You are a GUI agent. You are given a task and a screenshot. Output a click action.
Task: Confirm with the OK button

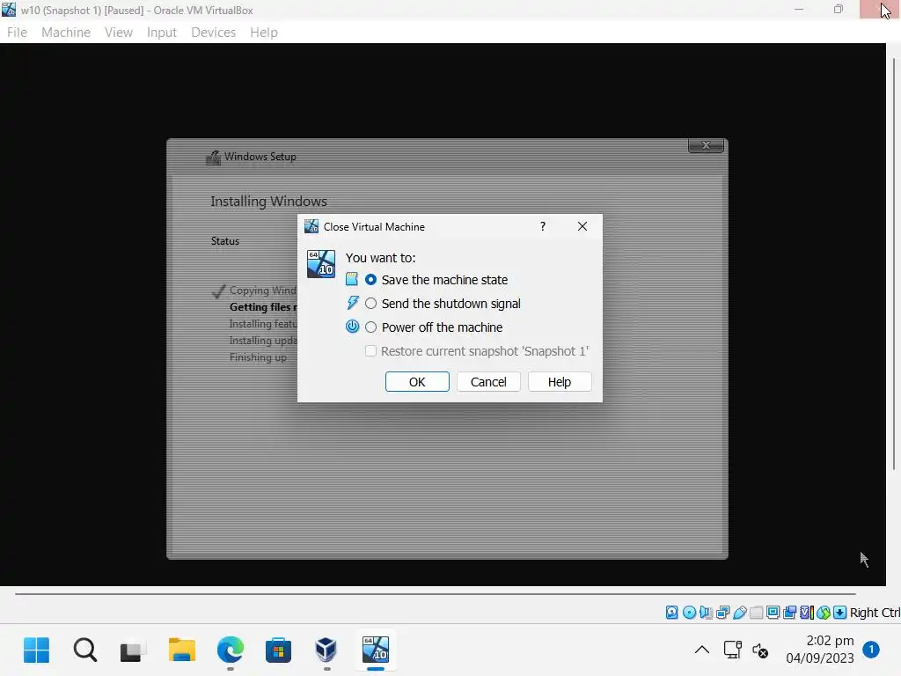click(x=417, y=382)
